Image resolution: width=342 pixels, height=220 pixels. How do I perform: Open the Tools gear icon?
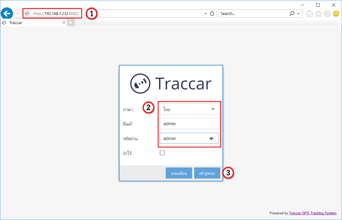point(327,14)
